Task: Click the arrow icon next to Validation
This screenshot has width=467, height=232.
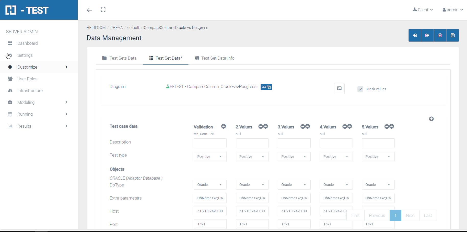Action: coord(224,126)
